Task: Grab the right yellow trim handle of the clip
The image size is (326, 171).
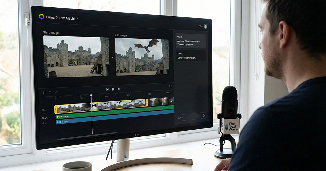Action: (146, 103)
